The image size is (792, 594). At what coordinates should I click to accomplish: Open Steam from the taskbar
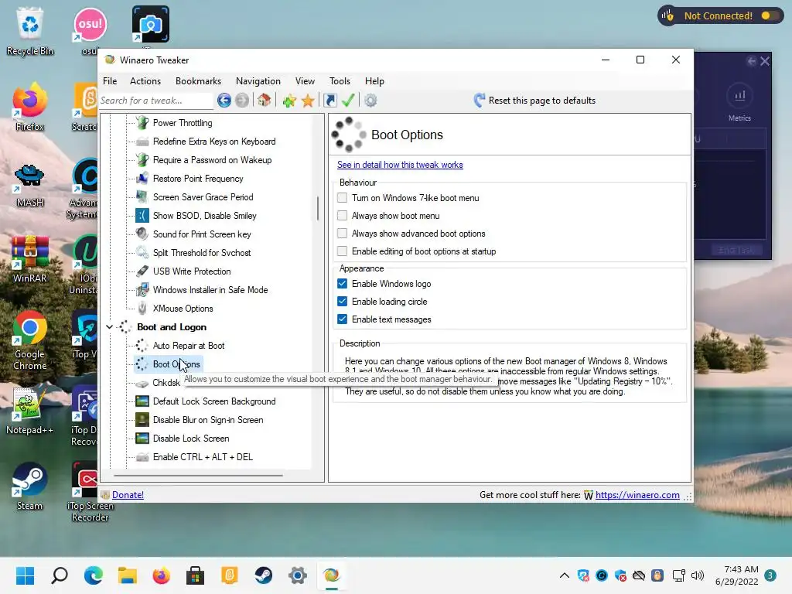[263, 575]
